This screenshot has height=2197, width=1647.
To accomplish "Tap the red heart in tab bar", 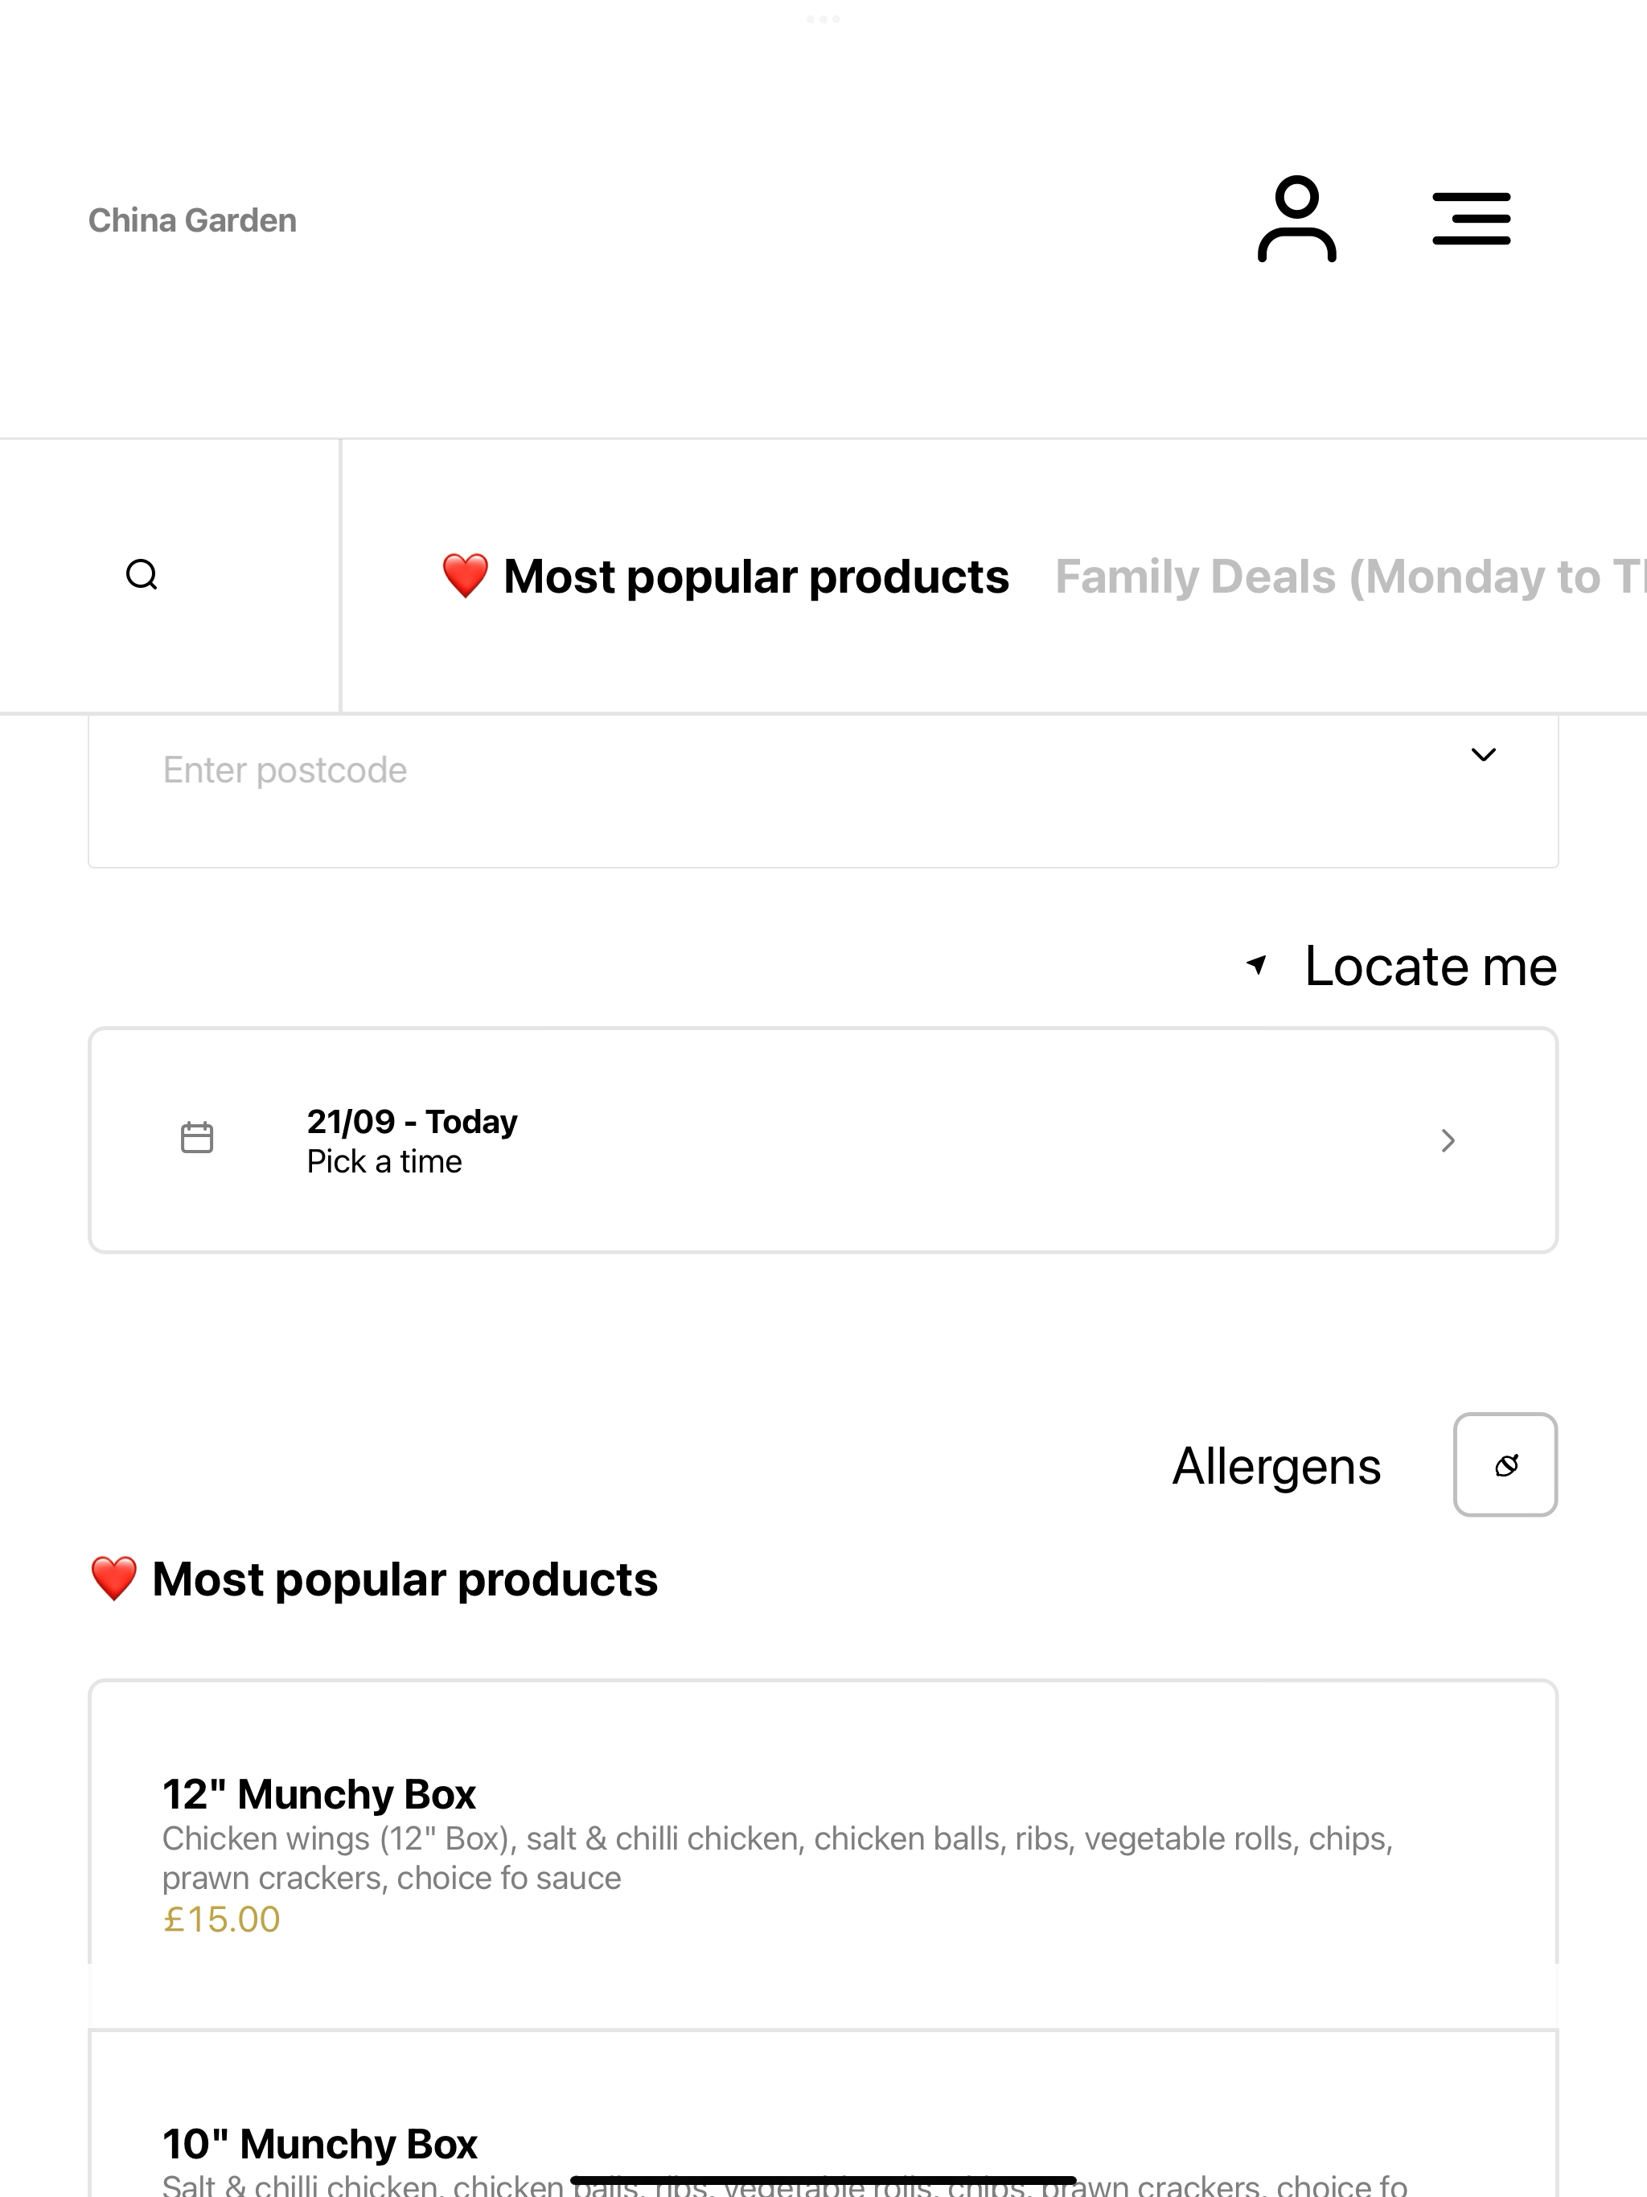I will pyautogui.click(x=465, y=576).
